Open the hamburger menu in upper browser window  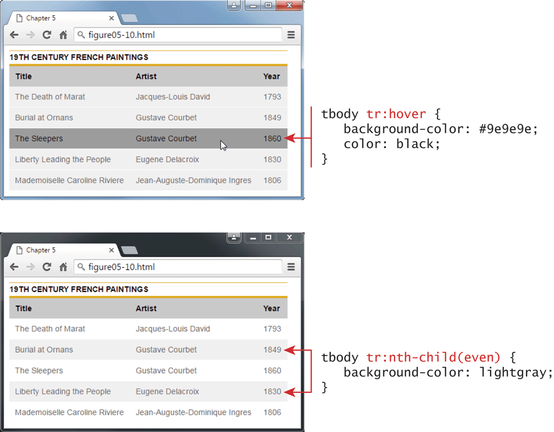[291, 35]
